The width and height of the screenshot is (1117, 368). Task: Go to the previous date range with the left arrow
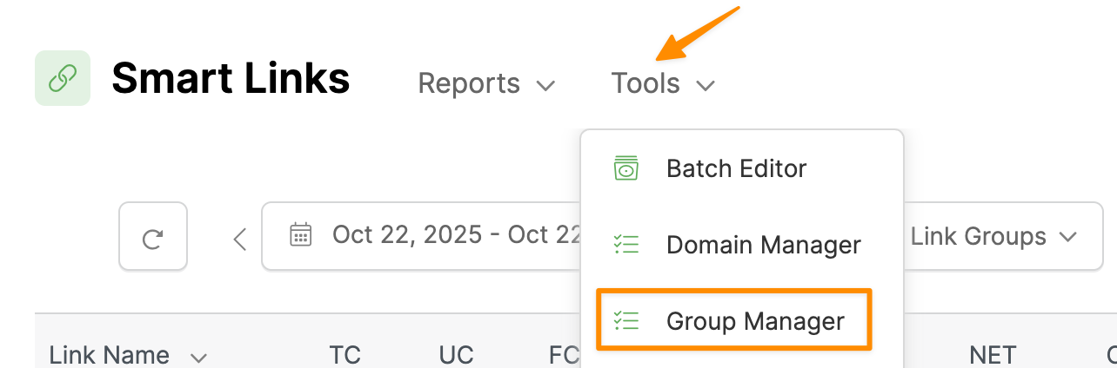240,239
